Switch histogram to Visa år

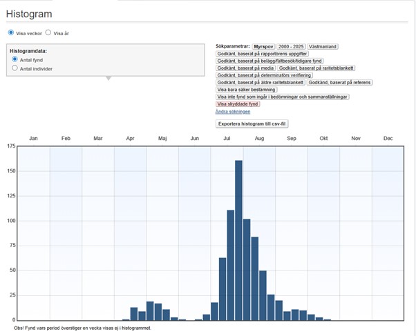click(x=49, y=32)
